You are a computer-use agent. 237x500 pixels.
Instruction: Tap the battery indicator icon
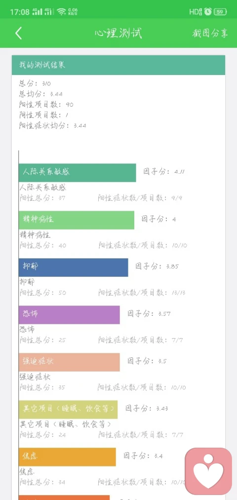[x=220, y=12]
